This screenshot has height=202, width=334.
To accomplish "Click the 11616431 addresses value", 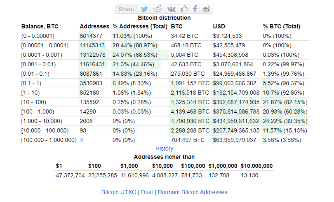I will [92, 65].
